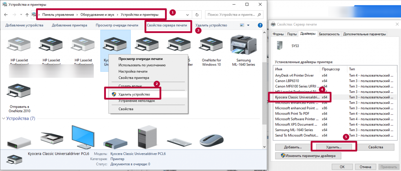Select the mouse device icon
The height and width of the screenshot is (171, 401).
[x=212, y=141]
